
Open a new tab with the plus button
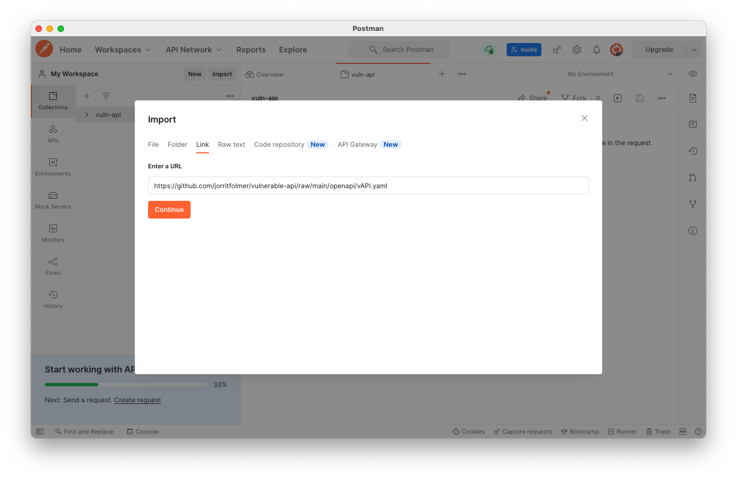pyautogui.click(x=442, y=74)
